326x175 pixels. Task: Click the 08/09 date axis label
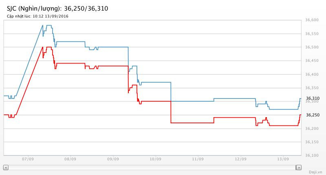click(70, 159)
